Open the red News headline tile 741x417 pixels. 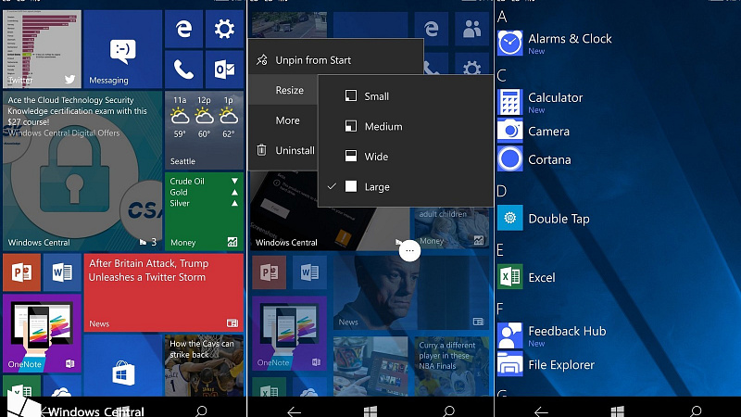164,293
